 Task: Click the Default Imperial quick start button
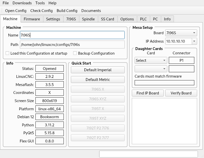[98, 70]
